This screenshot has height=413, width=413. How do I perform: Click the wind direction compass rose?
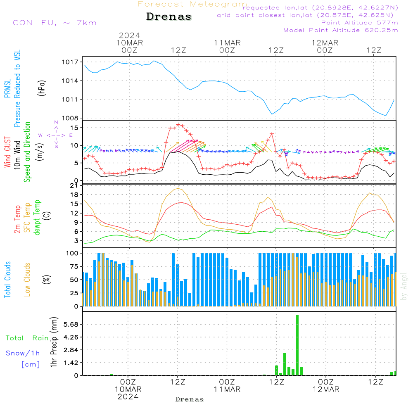[x=56, y=135]
